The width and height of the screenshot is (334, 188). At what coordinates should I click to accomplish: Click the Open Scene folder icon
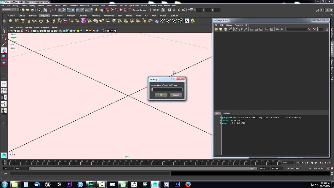(28, 10)
